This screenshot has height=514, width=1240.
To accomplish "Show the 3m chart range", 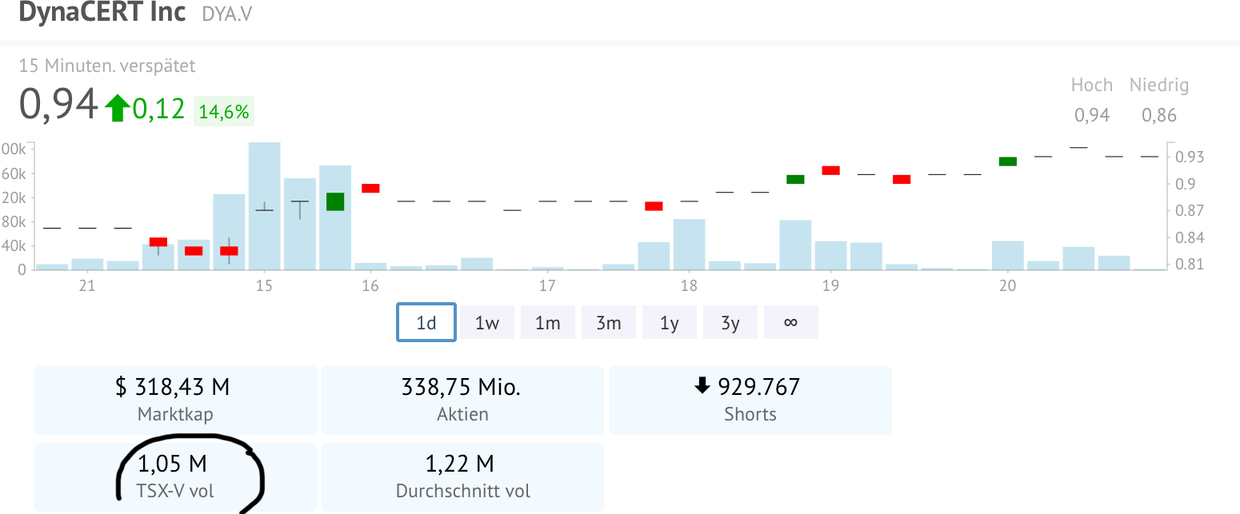I will (609, 323).
